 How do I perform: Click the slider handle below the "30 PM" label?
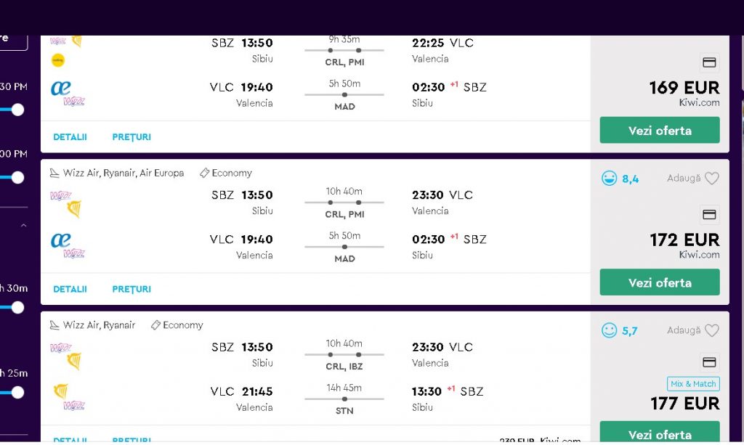tap(17, 110)
